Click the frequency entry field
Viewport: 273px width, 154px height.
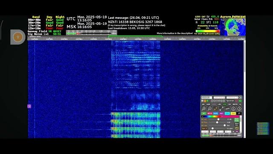point(206,98)
